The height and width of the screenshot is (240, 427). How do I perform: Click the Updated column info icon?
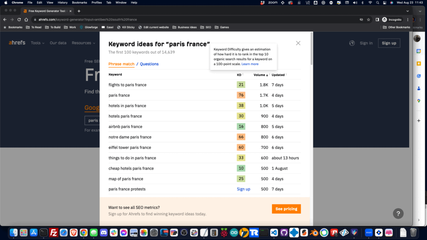tap(286, 74)
